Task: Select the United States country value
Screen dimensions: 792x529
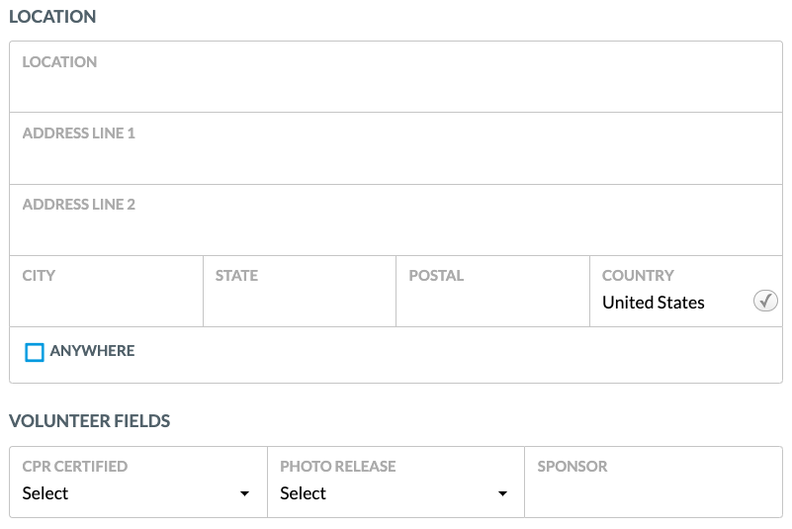Action: [654, 303]
